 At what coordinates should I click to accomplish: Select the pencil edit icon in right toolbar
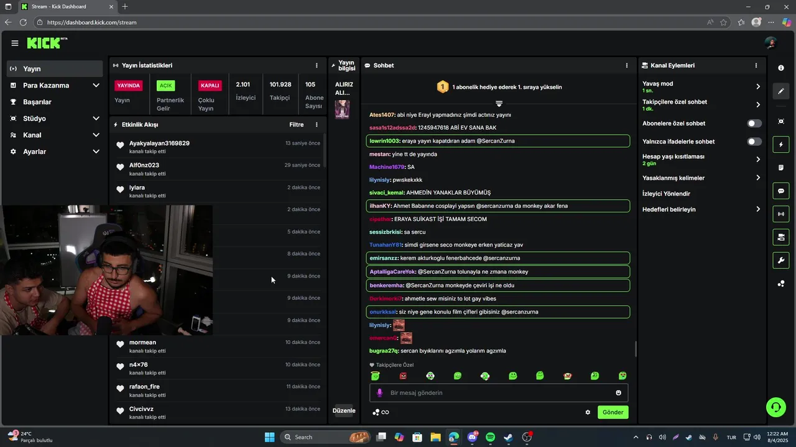(x=781, y=91)
